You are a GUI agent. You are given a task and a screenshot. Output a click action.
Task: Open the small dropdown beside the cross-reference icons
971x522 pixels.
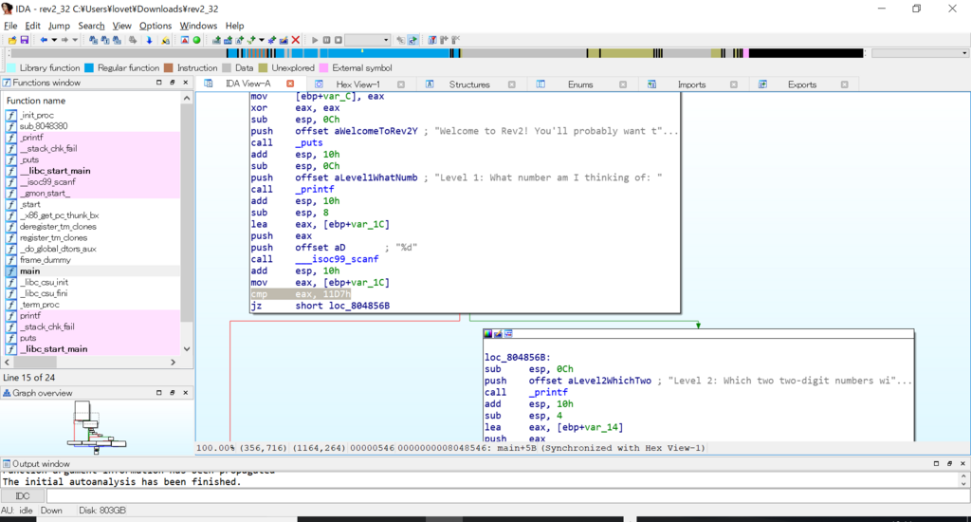262,40
